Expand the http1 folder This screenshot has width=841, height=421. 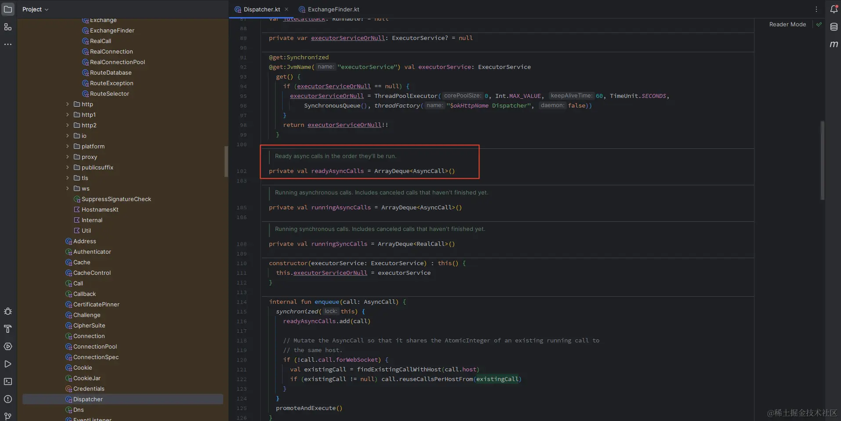[x=67, y=115]
